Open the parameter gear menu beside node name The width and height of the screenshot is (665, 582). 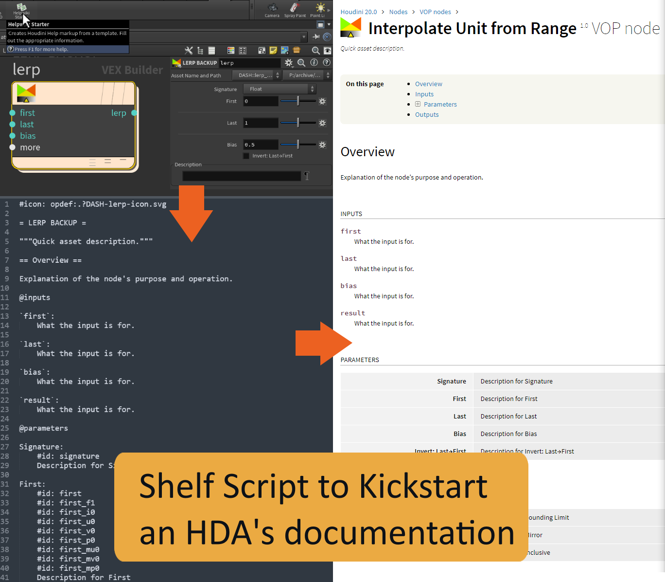click(x=289, y=63)
